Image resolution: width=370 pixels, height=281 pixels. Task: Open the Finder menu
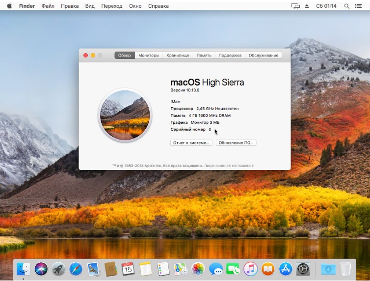(x=27, y=6)
